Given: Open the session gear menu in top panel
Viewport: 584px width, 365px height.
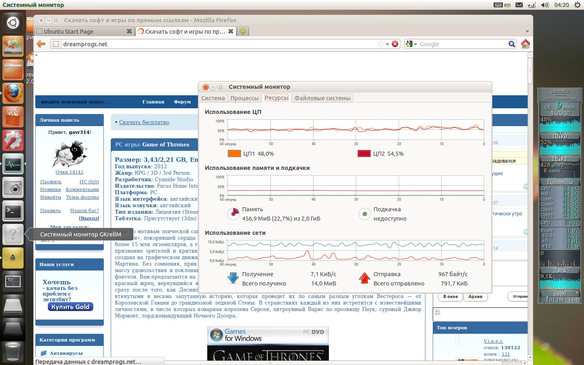Looking at the screenshot, I should (x=578, y=5).
